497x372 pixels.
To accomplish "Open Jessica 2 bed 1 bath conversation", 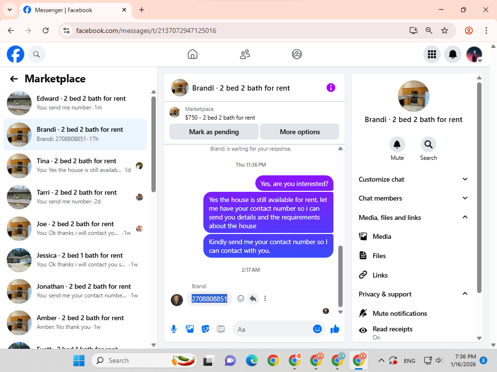I will pyautogui.click(x=75, y=260).
